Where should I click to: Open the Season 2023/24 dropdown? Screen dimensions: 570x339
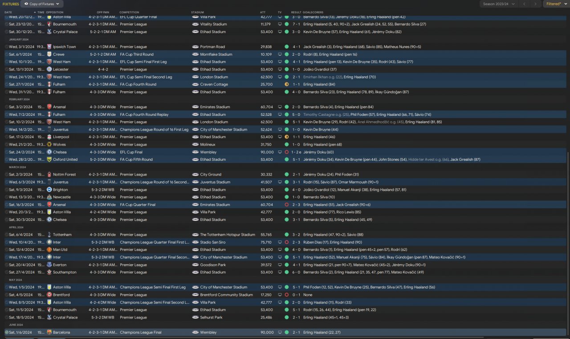click(x=498, y=4)
